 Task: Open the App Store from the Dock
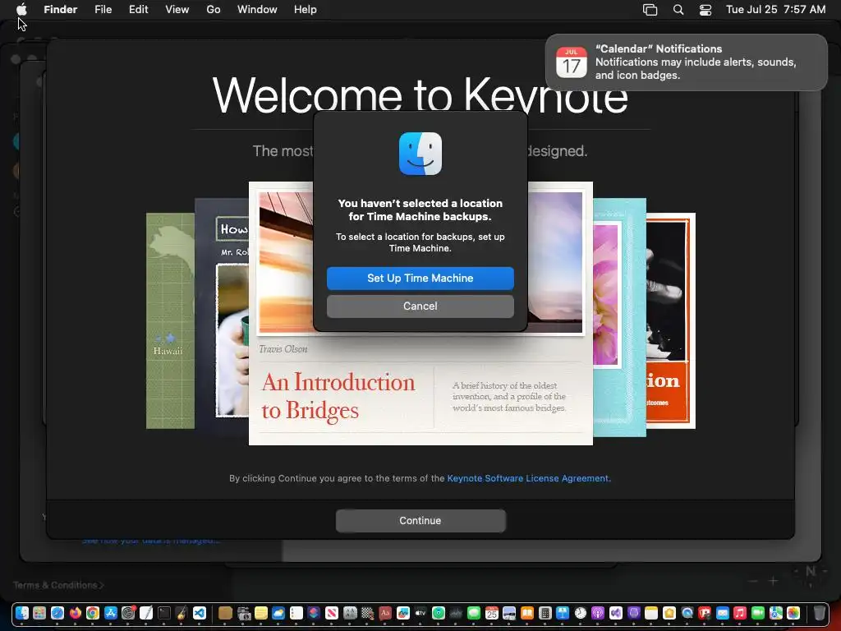point(111,613)
